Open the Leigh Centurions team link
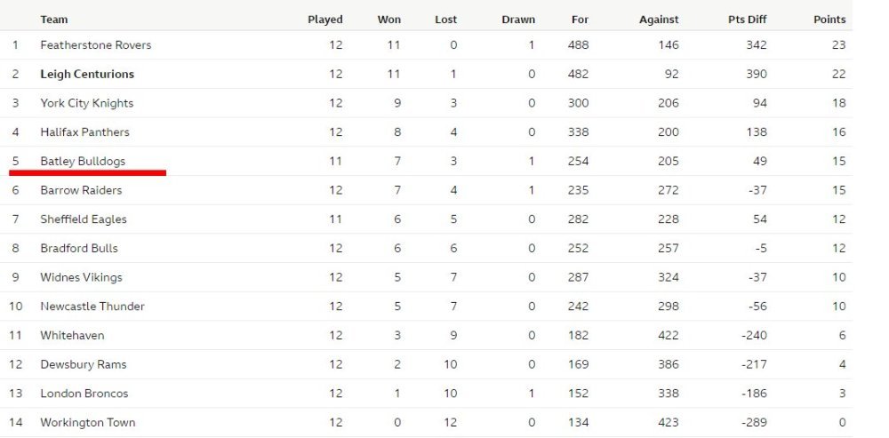Viewport: 889px width, 438px height. [87, 74]
